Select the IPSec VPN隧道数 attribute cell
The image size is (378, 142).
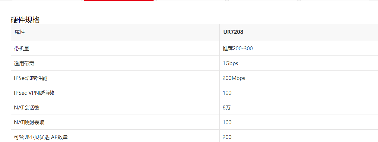[34, 93]
